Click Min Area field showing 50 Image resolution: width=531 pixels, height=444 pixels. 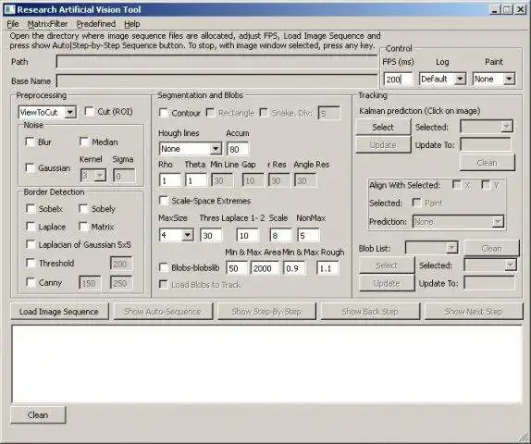click(237, 268)
